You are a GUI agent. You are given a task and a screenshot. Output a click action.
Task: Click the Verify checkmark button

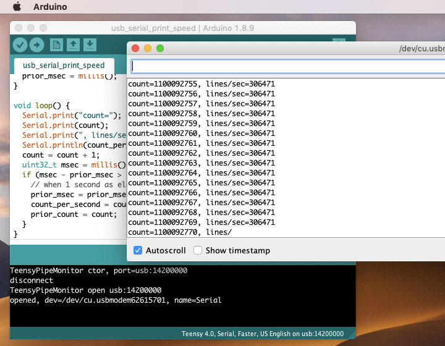[20, 45]
